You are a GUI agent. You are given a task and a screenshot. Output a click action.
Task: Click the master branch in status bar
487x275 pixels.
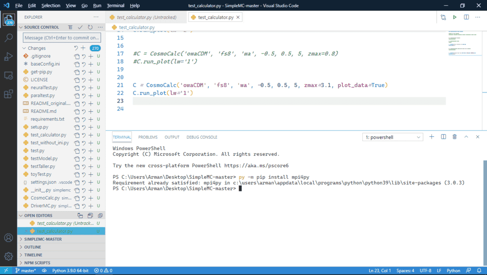pyautogui.click(x=25, y=271)
